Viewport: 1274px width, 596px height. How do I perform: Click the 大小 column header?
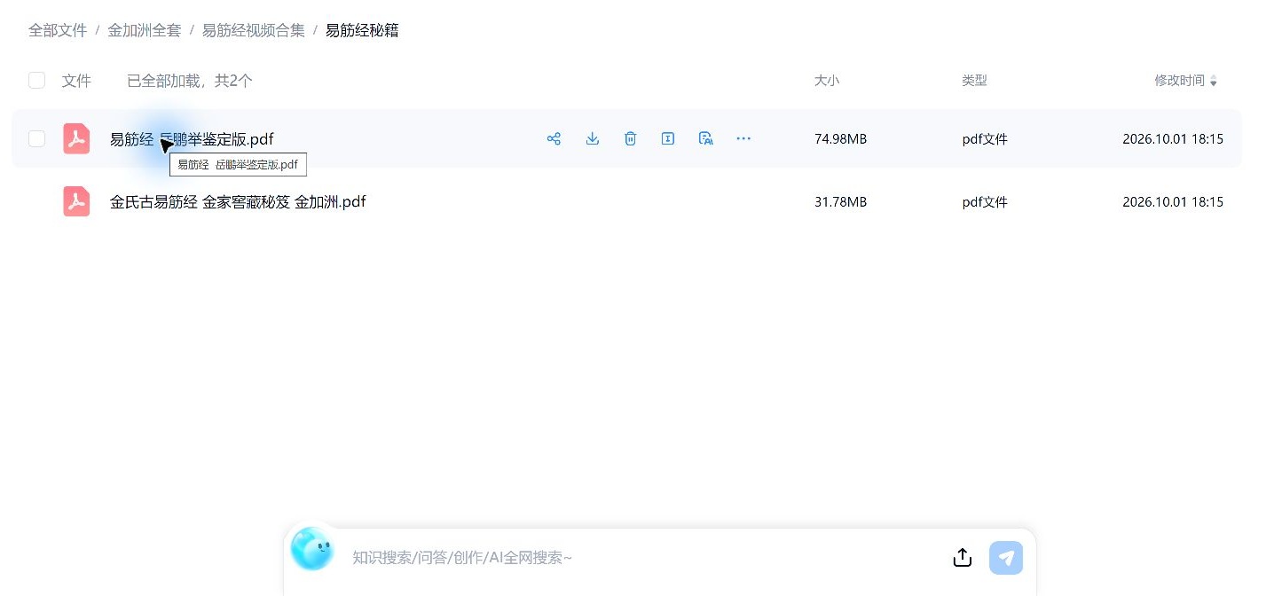827,81
